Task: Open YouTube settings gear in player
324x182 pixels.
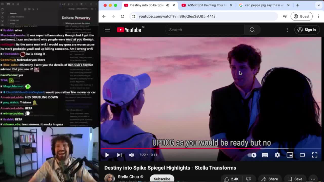Action: point(277,155)
